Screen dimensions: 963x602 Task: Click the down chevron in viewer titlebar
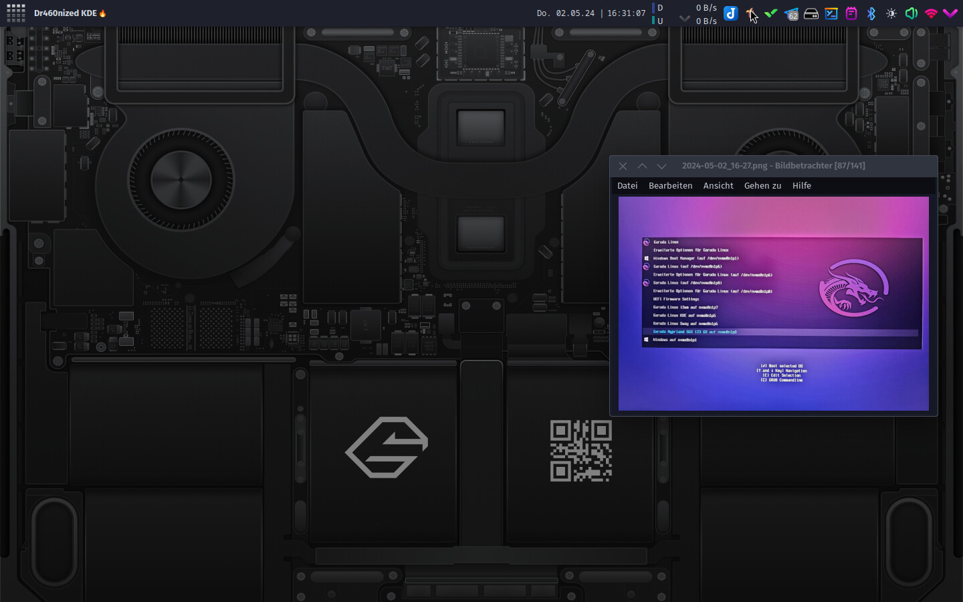click(661, 166)
